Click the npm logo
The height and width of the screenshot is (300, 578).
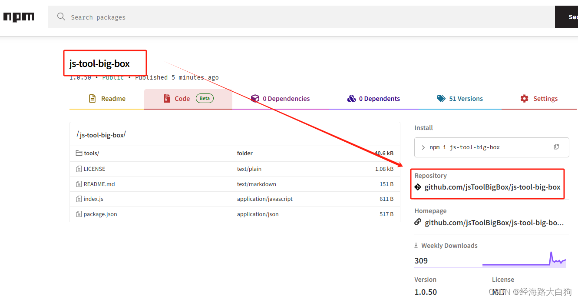19,17
